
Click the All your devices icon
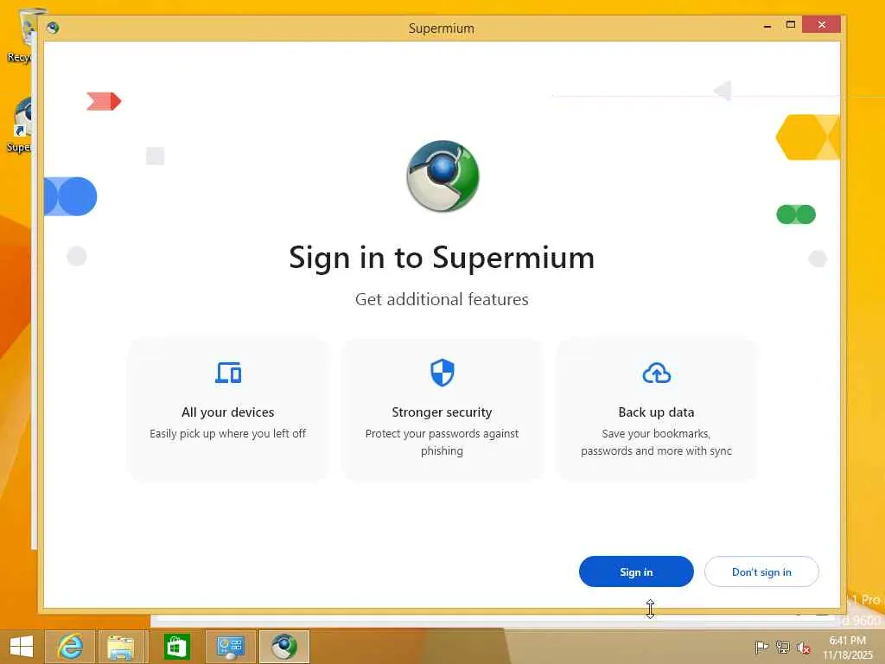click(x=228, y=373)
